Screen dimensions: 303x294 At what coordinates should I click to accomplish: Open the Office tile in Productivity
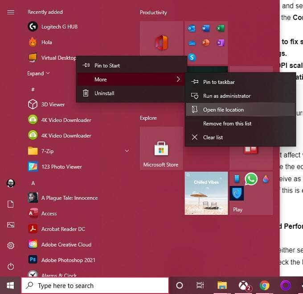161,42
